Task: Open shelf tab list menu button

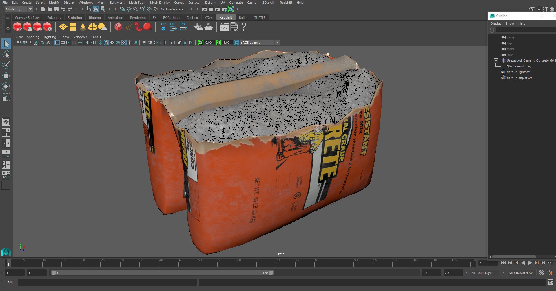Action: (x=8, y=18)
